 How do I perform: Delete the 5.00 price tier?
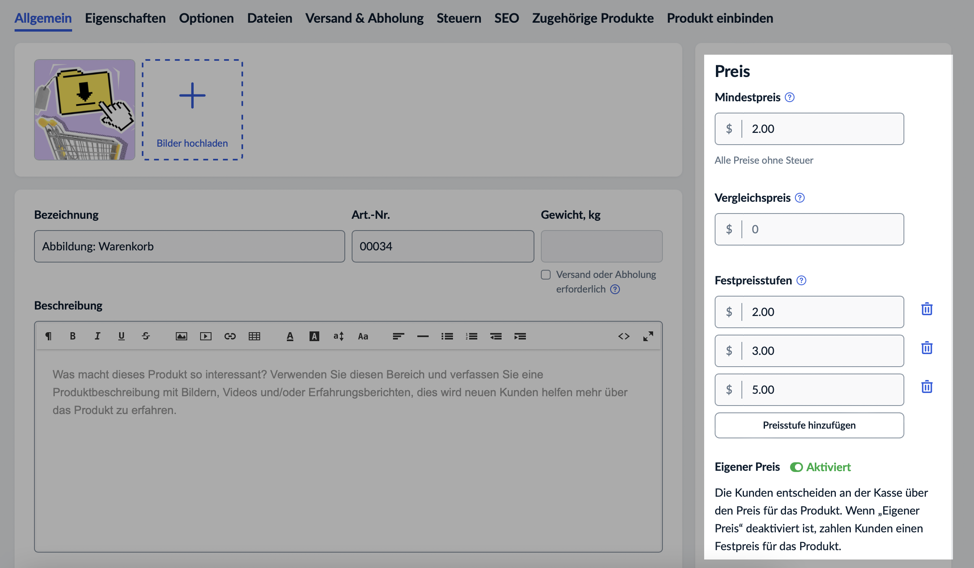tap(927, 387)
